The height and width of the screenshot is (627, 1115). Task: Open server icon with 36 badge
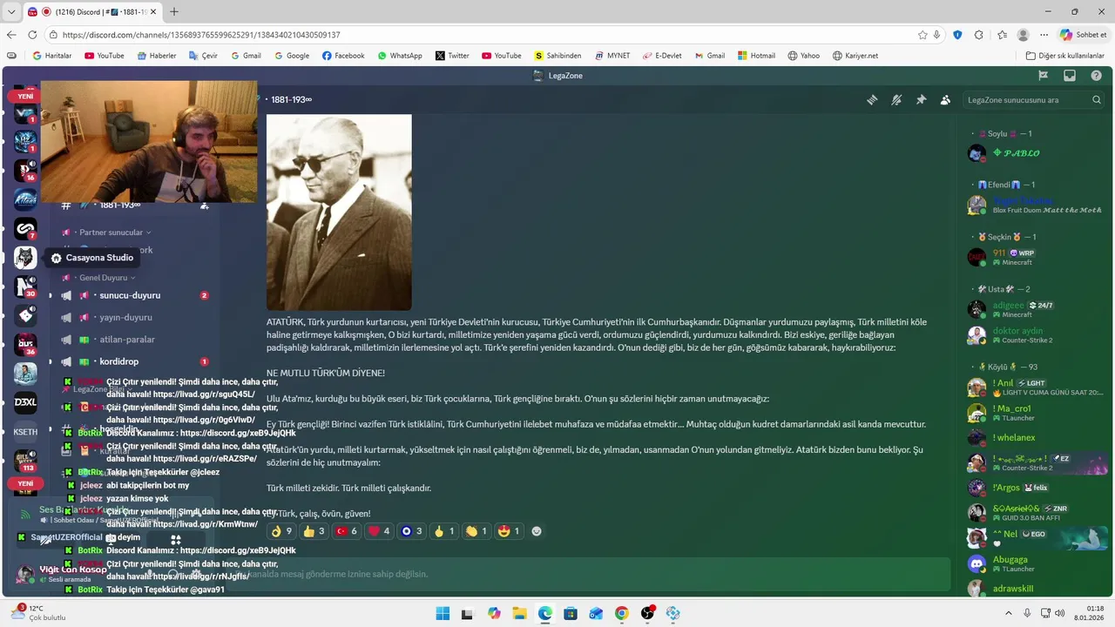point(25,344)
